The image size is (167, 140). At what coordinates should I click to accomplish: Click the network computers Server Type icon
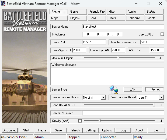pyautogui.click(x=114, y=89)
